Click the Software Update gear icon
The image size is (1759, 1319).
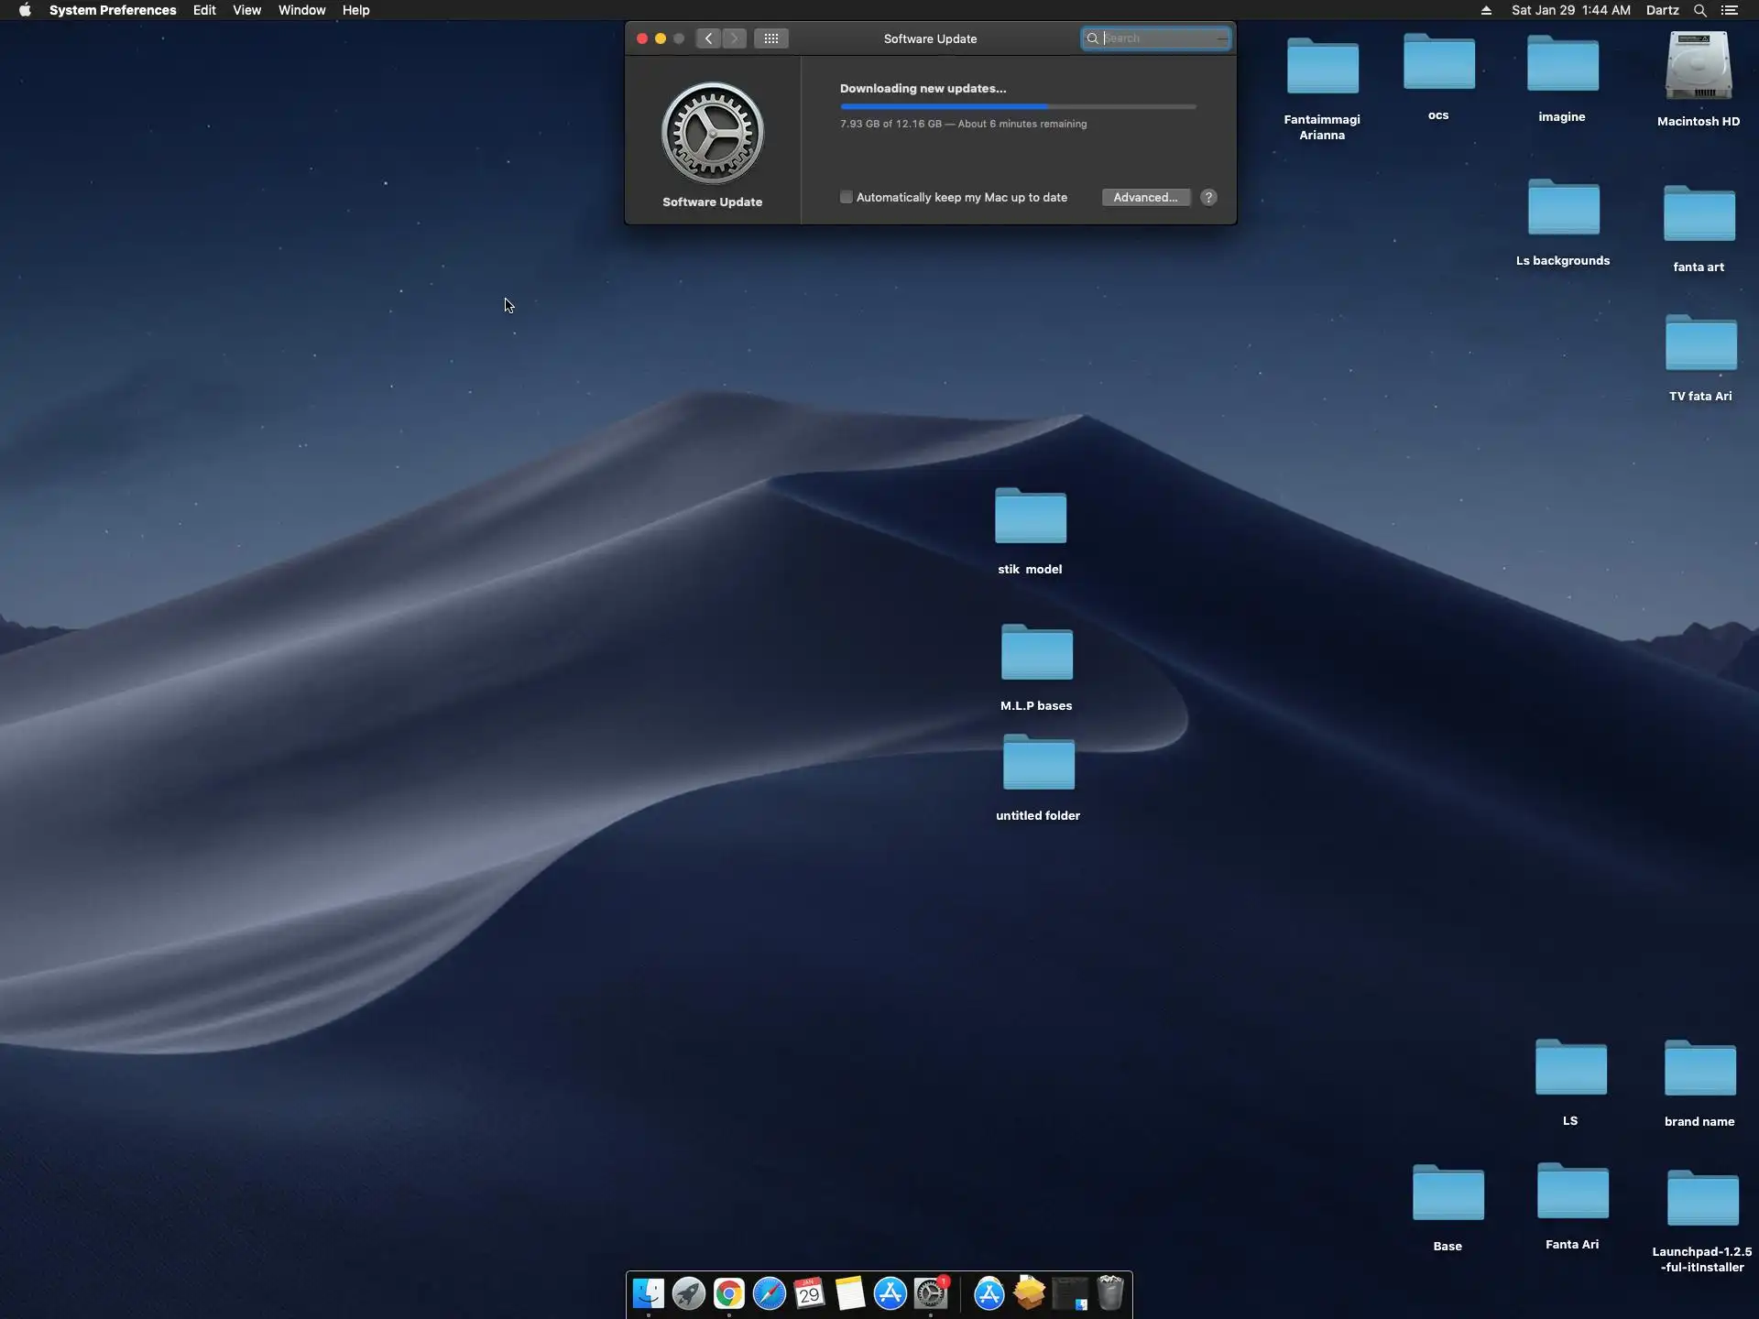(x=712, y=134)
